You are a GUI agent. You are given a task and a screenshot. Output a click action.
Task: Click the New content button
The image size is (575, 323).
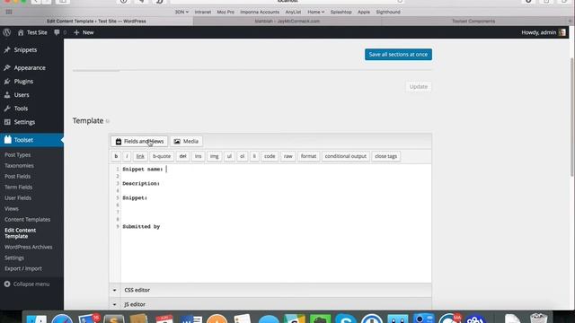[84, 32]
